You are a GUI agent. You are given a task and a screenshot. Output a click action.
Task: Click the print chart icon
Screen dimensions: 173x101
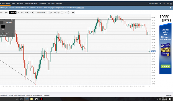[x=58, y=13]
